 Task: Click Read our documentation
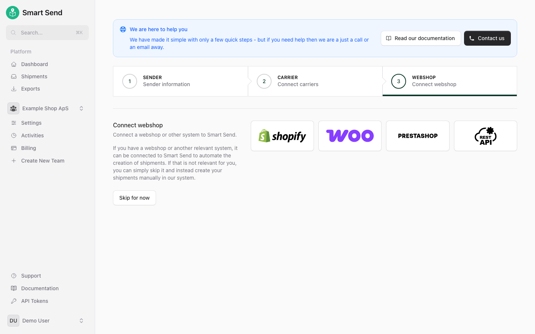pos(421,38)
